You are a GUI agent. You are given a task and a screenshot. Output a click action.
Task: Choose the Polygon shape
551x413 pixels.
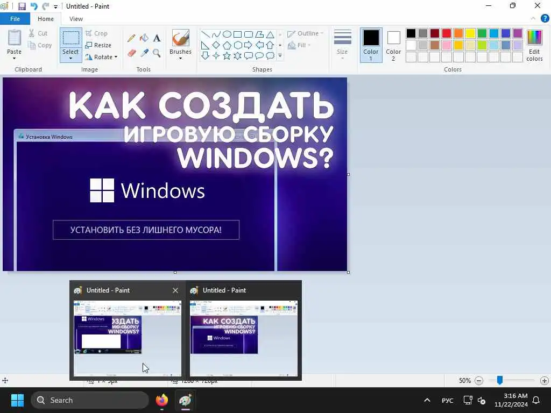coord(259,34)
